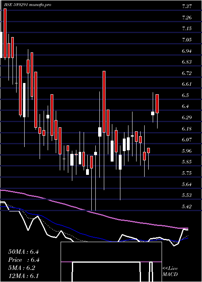Click the 6.4 price axis label
This screenshot has width=202, height=282.
[185, 106]
